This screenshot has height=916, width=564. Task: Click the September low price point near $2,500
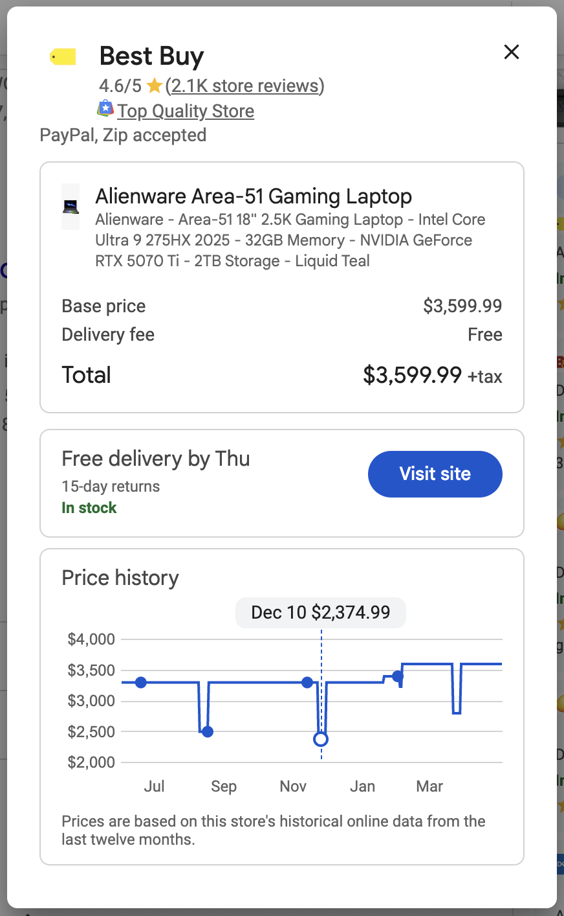click(208, 732)
